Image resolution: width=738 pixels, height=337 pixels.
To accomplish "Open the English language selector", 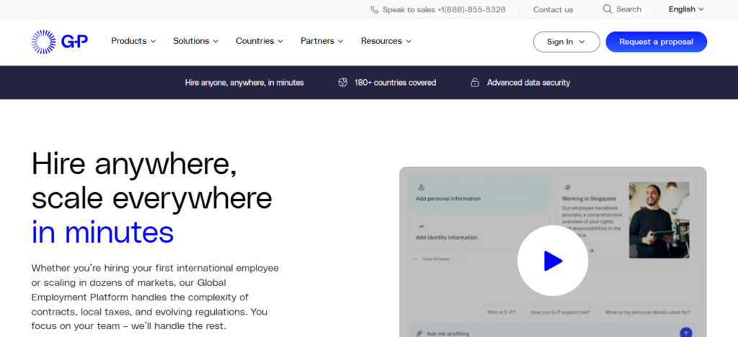I will coord(686,9).
